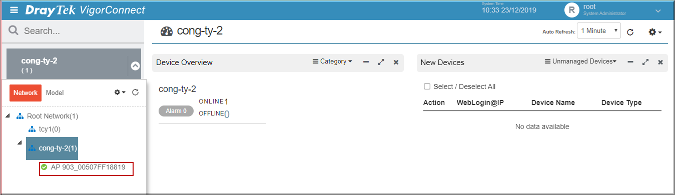Minimize the Device Overview panel
This screenshot has height=195, width=675.
366,62
